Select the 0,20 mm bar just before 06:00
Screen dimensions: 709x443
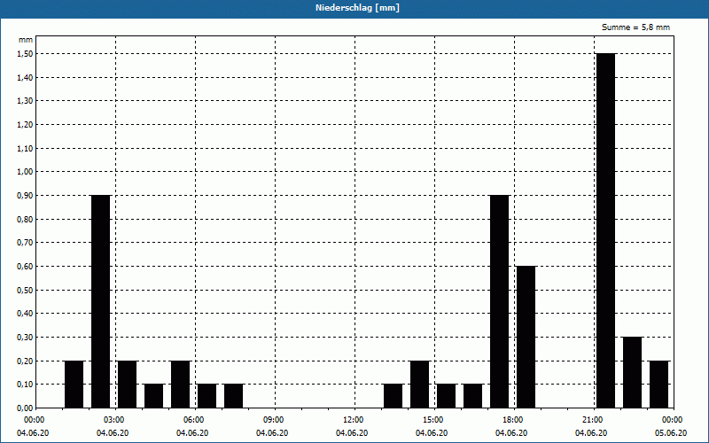point(181,385)
